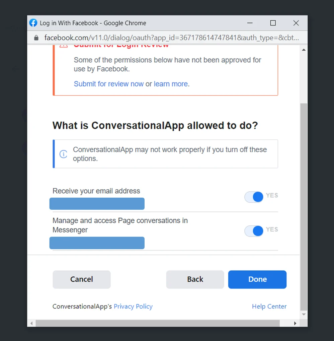Close the Log in With Facebook window

coord(296,23)
